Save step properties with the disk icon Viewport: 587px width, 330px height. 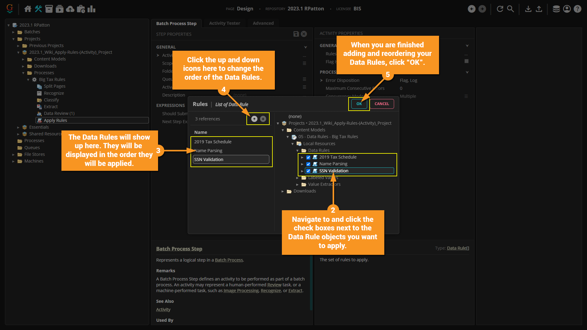click(296, 34)
